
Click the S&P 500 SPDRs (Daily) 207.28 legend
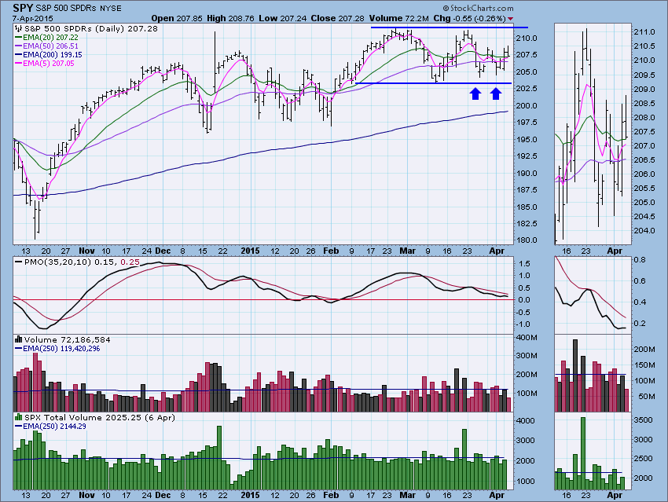[90, 29]
